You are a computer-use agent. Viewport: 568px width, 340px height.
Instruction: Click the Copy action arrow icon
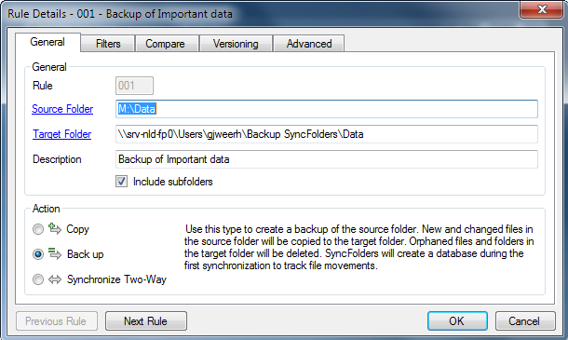55,229
